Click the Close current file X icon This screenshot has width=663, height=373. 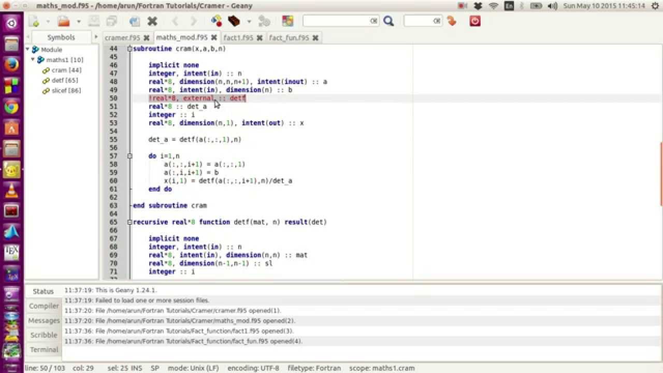tap(152, 21)
